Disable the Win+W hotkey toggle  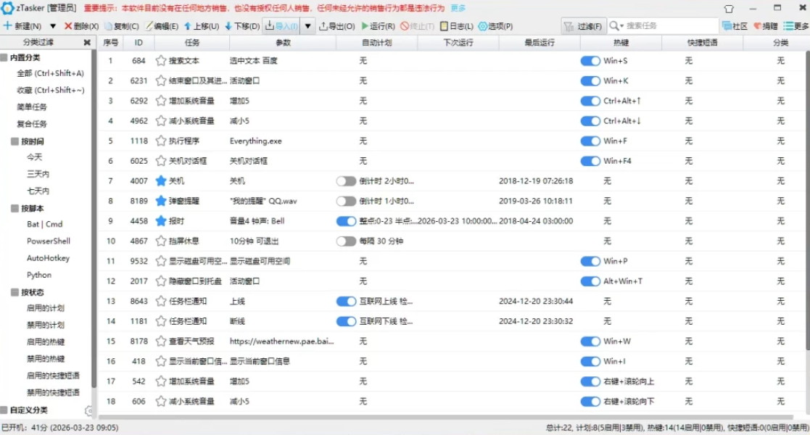click(590, 341)
